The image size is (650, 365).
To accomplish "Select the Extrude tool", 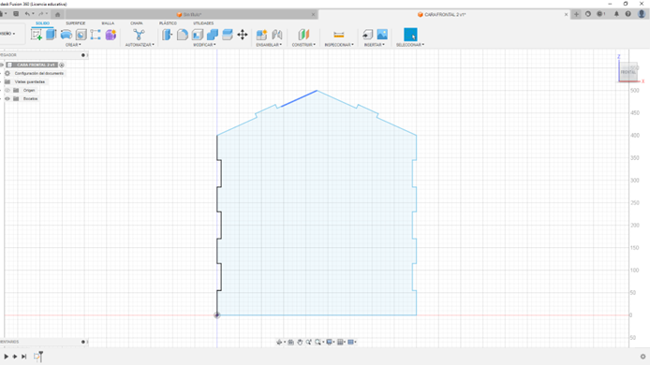I will [51, 35].
